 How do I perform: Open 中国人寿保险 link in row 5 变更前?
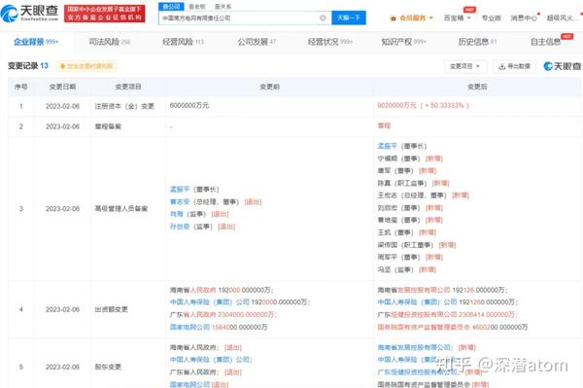click(x=210, y=360)
